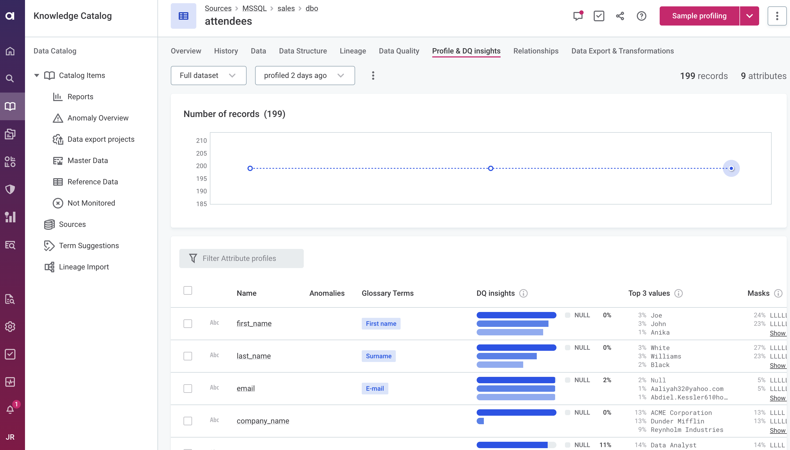790x450 pixels.
Task: Open the MSSQL breadcrumb link
Action: pyautogui.click(x=254, y=8)
